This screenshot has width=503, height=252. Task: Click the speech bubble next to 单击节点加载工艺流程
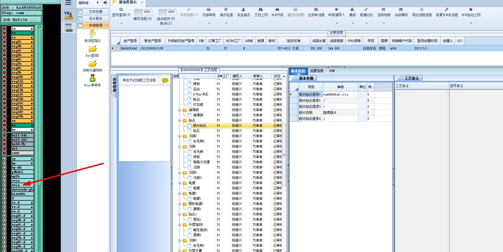pyautogui.click(x=165, y=80)
